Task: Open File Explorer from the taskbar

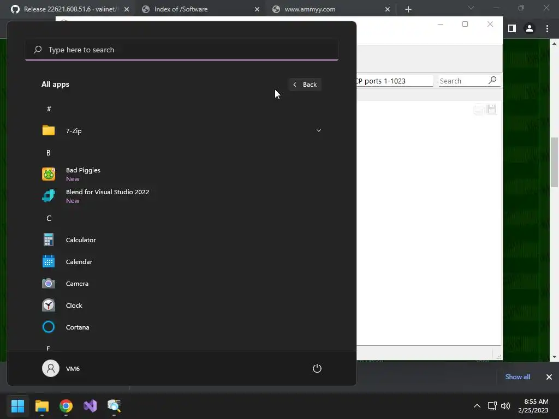Action: click(42, 406)
